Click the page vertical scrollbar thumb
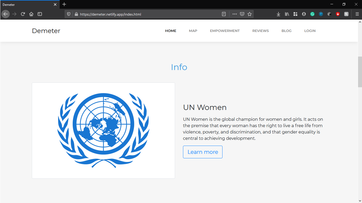362x203 pixels. pos(360,72)
